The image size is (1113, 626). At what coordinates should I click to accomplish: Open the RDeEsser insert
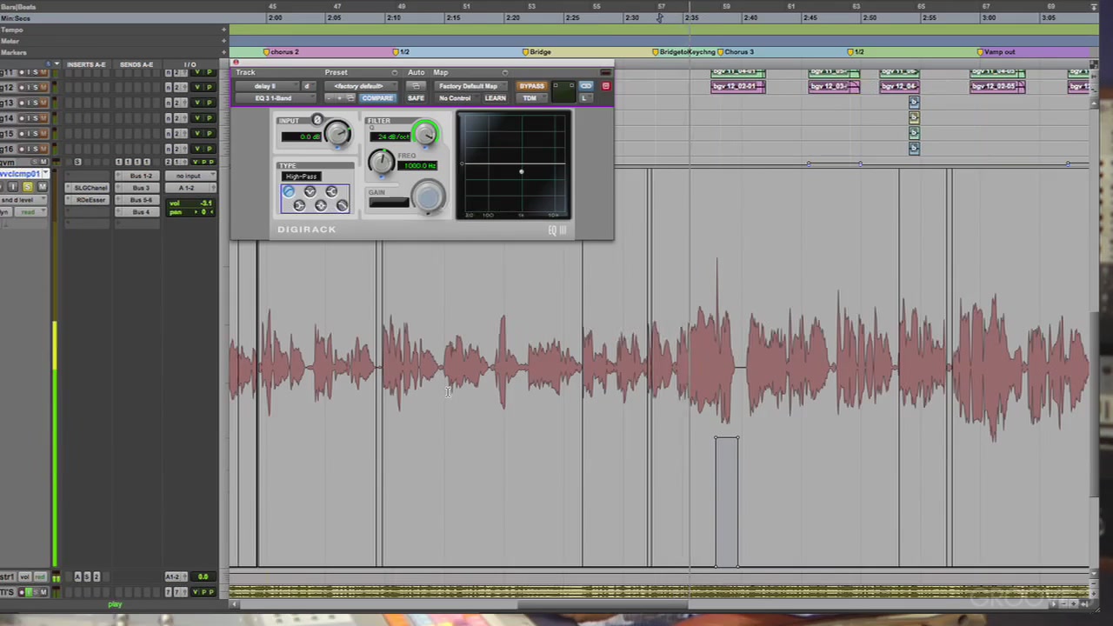click(87, 200)
